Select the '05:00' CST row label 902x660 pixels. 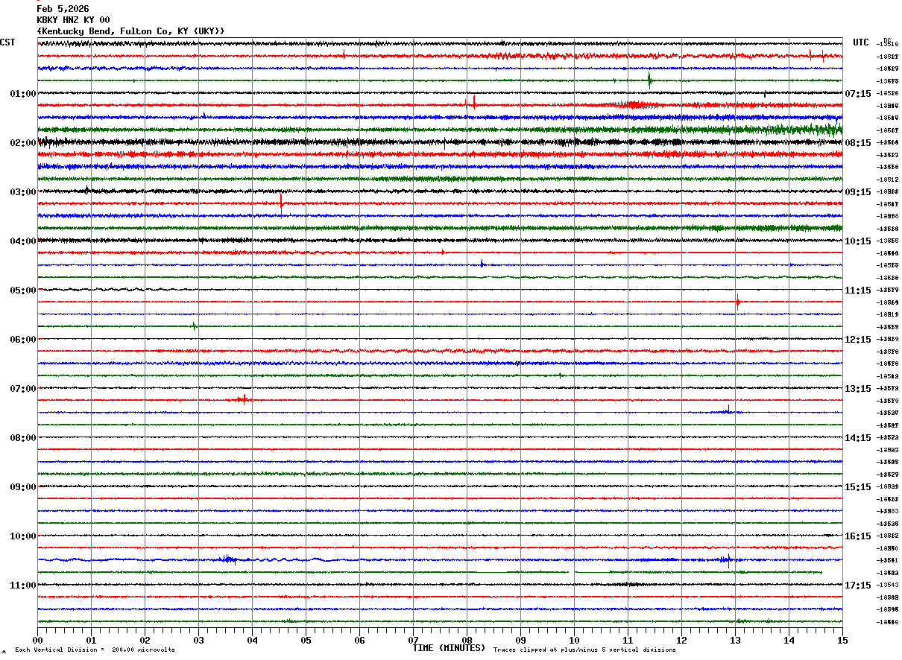[23, 290]
